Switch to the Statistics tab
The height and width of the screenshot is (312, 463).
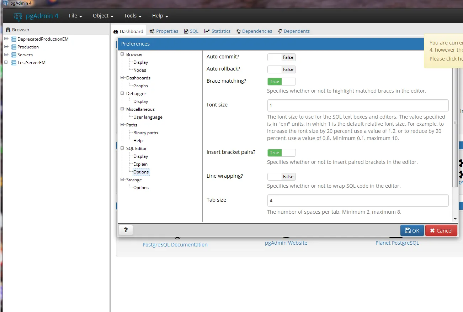[218, 31]
